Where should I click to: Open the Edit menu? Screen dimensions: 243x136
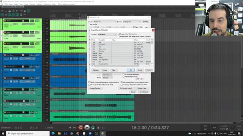tap(6, 4)
